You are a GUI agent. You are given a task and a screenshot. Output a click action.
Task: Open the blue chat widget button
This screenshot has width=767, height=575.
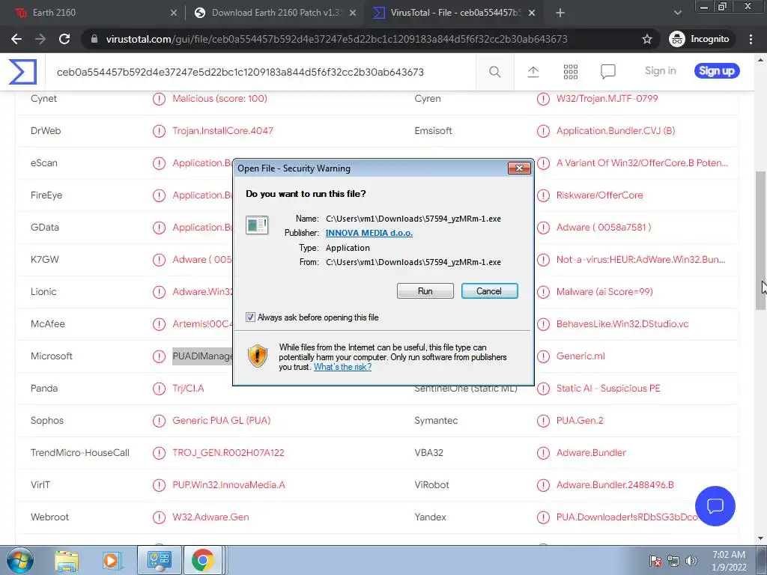(x=715, y=505)
